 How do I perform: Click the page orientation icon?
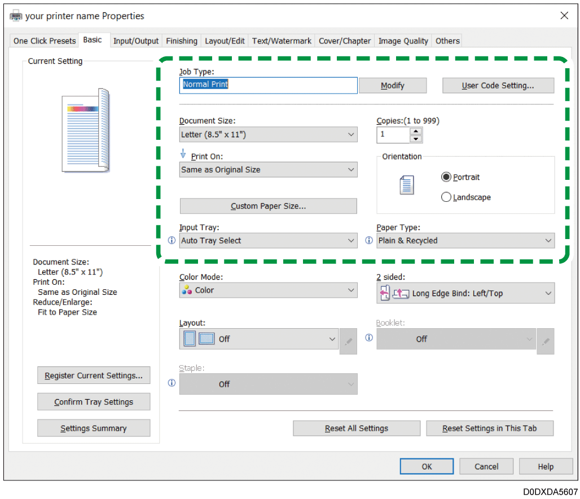[406, 186]
